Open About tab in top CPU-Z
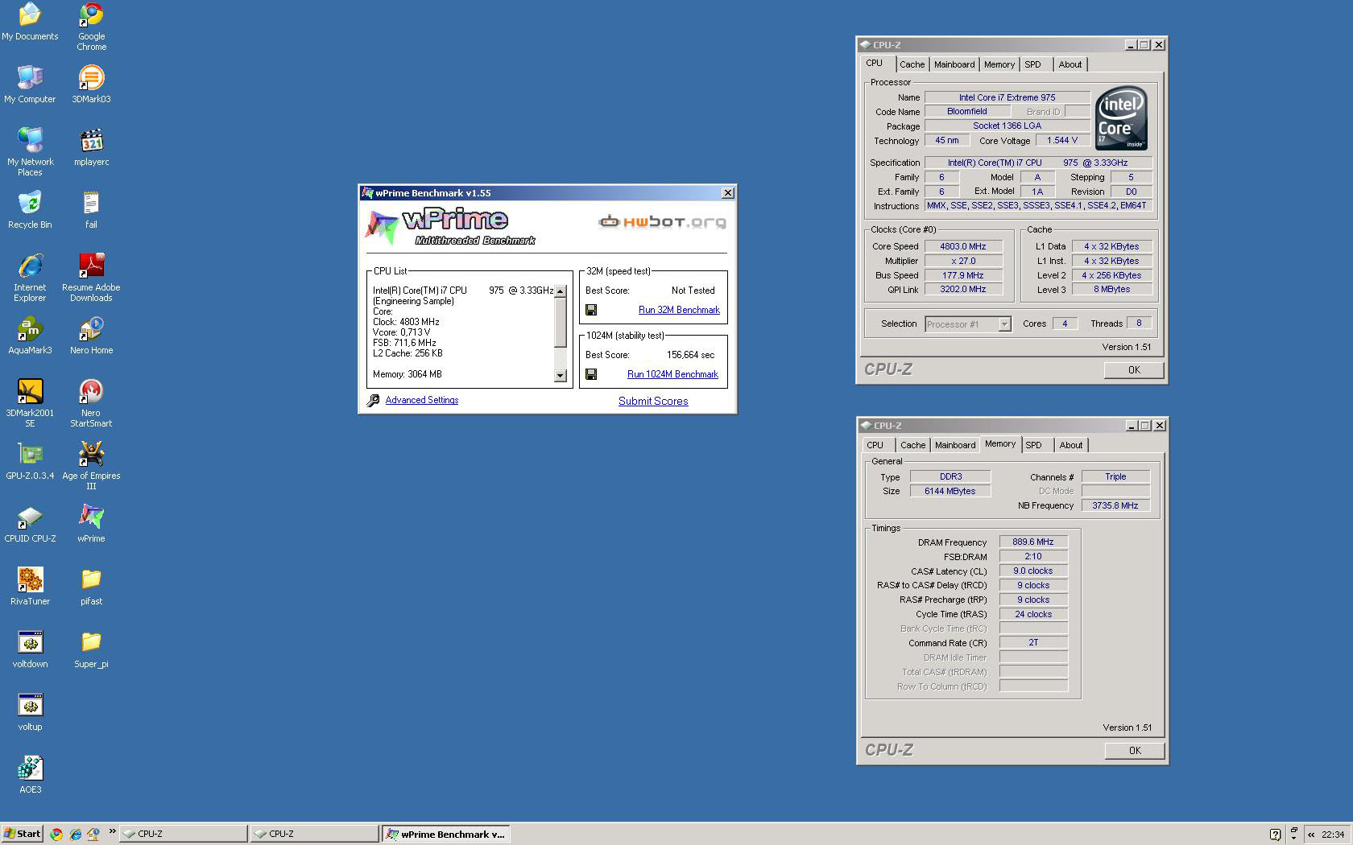 (x=1070, y=64)
